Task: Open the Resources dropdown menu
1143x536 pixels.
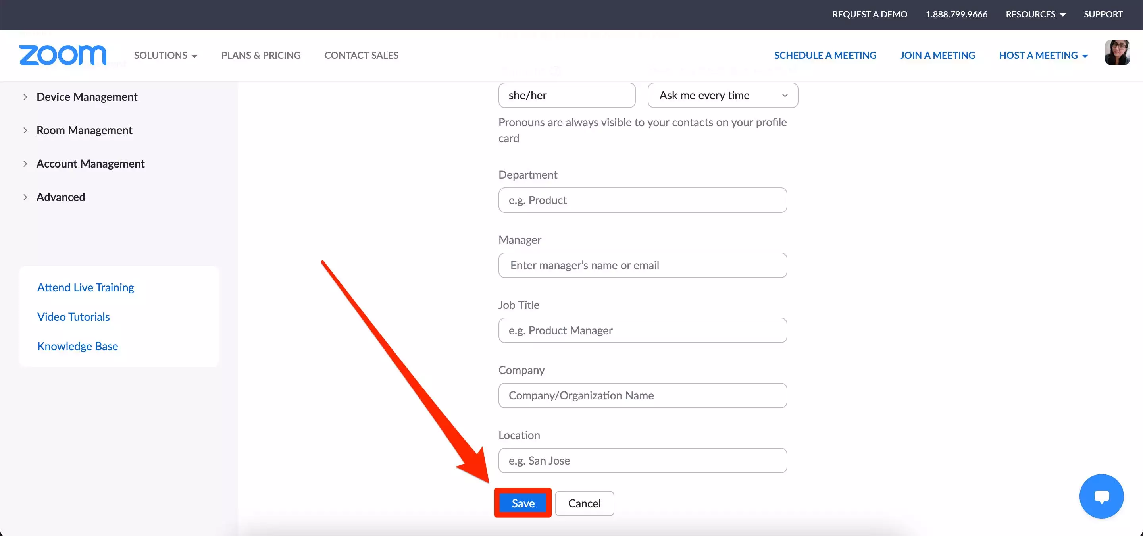Action: click(1035, 15)
